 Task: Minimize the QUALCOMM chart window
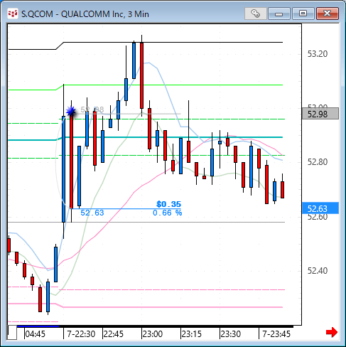pos(279,14)
